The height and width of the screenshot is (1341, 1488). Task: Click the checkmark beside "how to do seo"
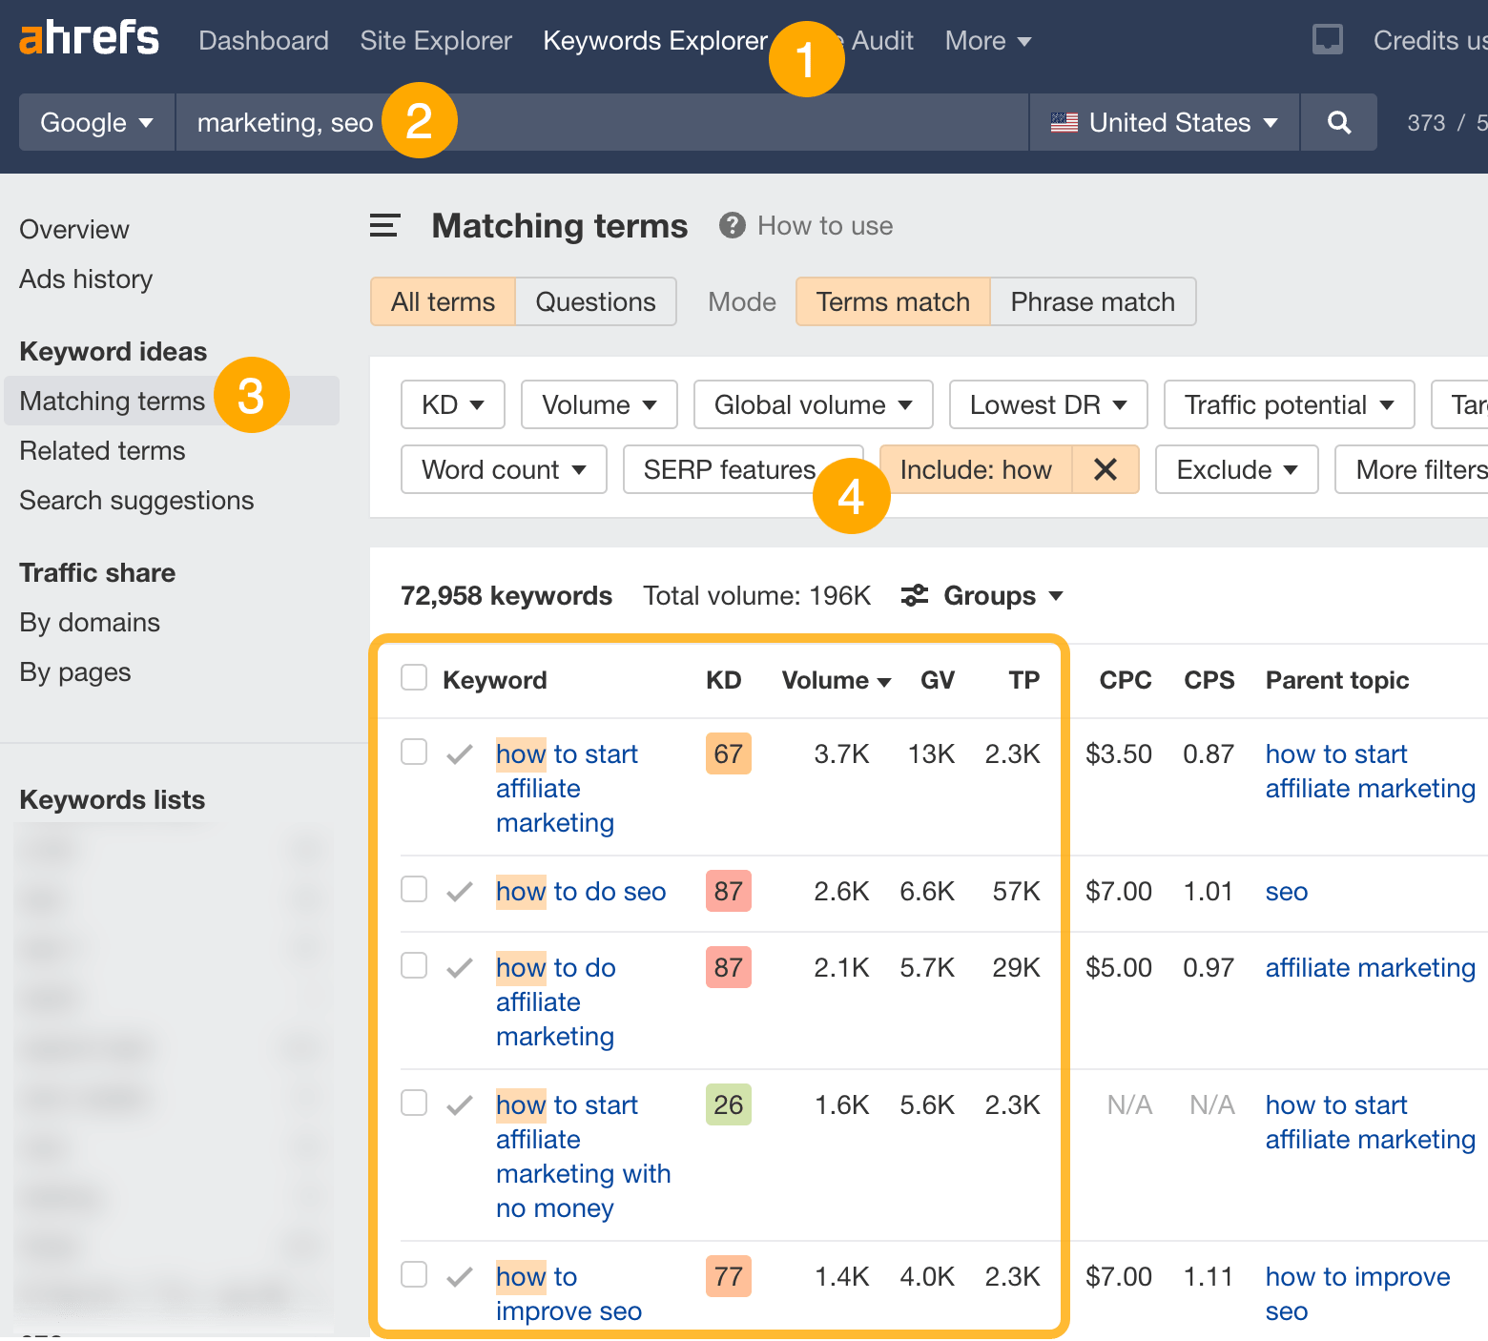(459, 891)
